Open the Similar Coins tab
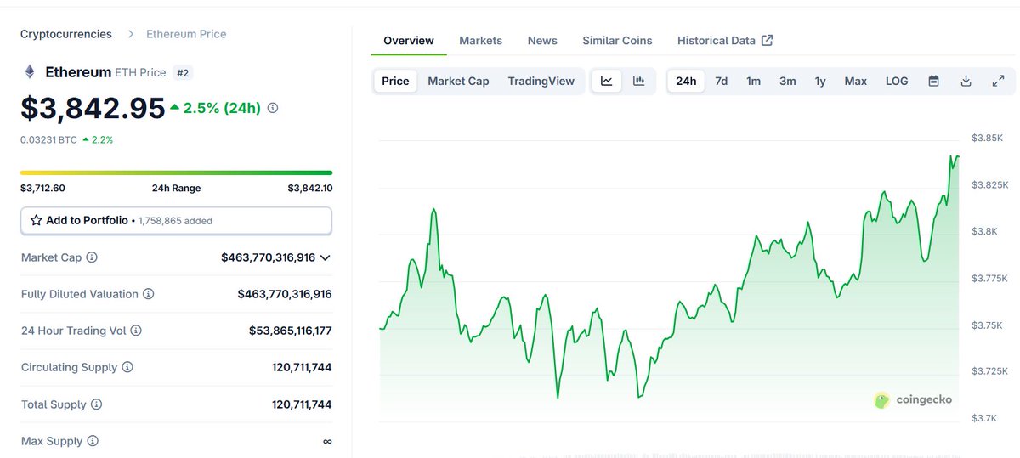Image resolution: width=1020 pixels, height=458 pixels. (x=617, y=40)
